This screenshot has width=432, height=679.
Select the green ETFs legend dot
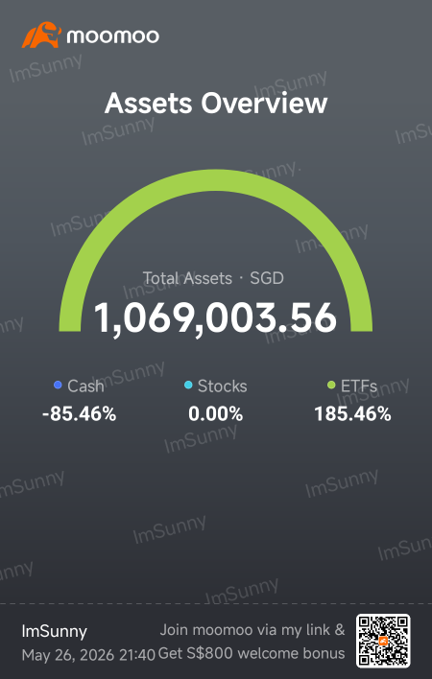point(331,385)
